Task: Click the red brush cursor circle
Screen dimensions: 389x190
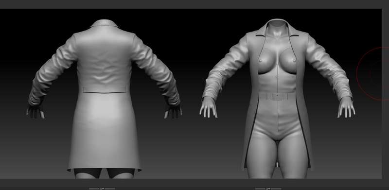Action: (x=372, y=74)
